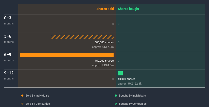Select the Bought By Companies legend label
Image resolution: width=209 pixels, height=107 pixels.
point(133,104)
